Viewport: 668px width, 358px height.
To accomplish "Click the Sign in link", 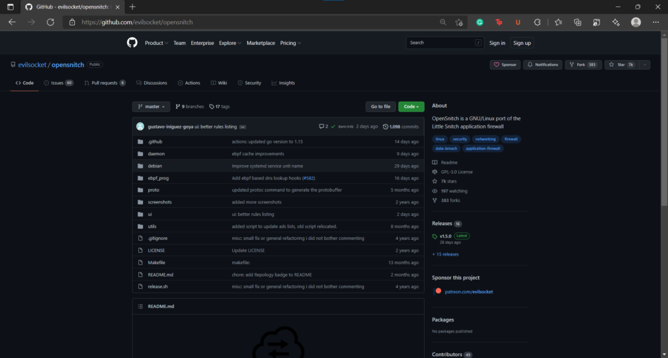I will 497,43.
